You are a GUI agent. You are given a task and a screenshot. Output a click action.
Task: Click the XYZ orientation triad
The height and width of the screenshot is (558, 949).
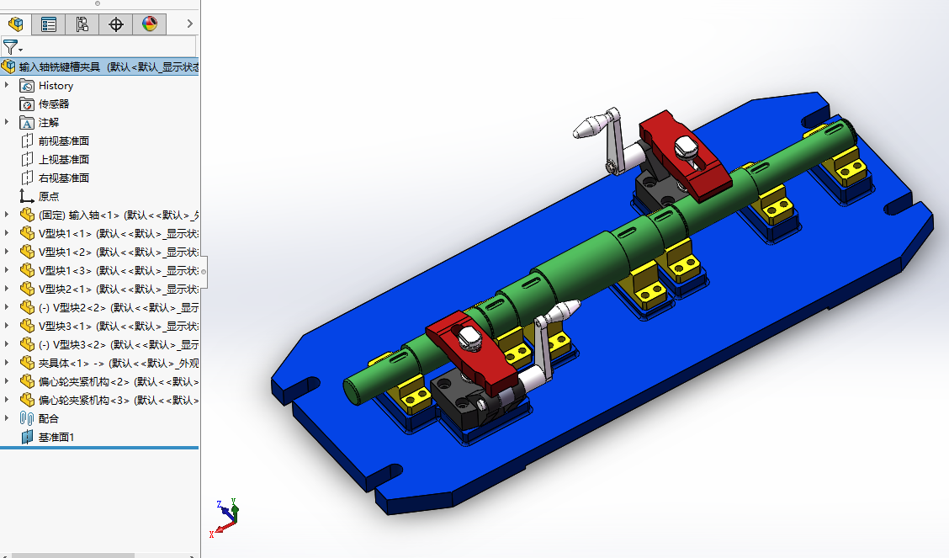225,518
